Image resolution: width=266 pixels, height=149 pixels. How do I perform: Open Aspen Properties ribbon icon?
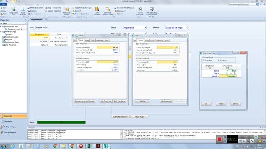(140, 11)
